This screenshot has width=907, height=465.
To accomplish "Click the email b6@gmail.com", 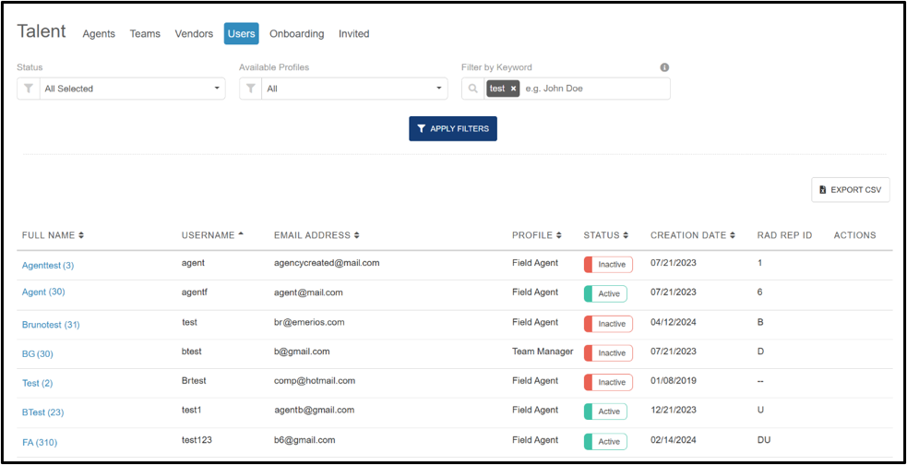I will click(304, 439).
